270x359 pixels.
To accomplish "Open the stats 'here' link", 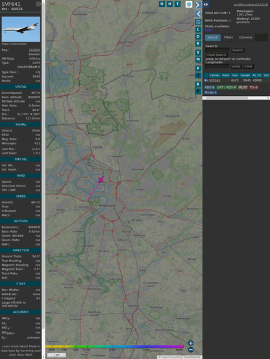I will tap(208, 30).
